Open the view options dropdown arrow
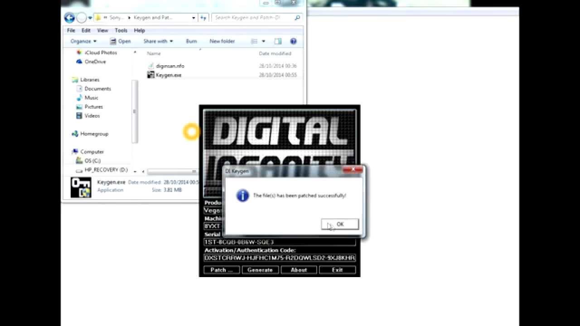This screenshot has width=580, height=326. pyautogui.click(x=263, y=41)
